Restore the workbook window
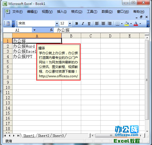This screenshot has height=145, width=152. click(141, 17)
